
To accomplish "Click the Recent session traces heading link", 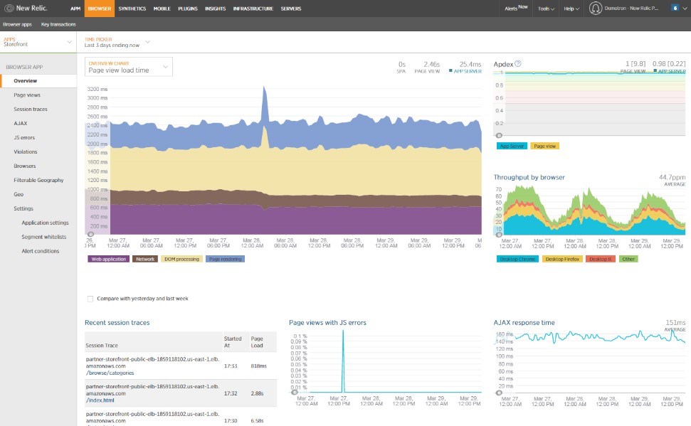I will click(117, 322).
